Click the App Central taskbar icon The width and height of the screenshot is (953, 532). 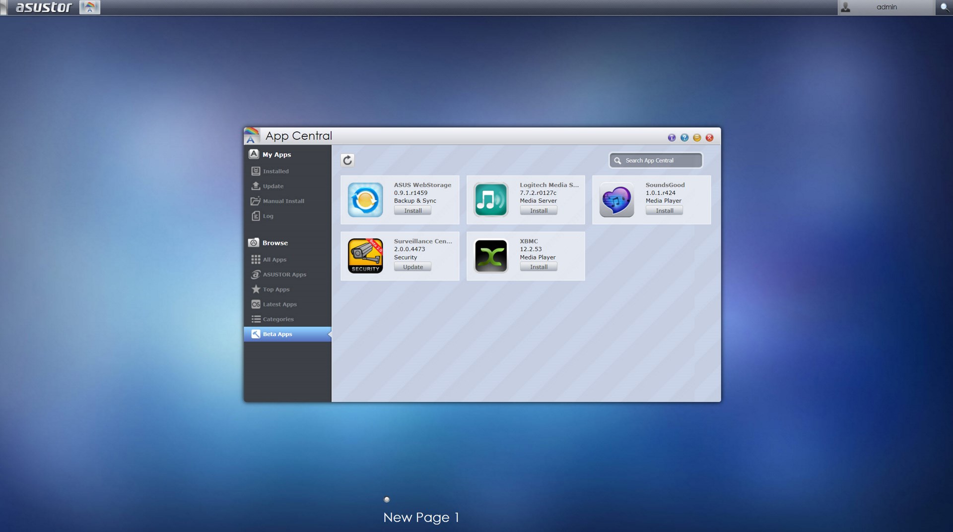point(90,7)
